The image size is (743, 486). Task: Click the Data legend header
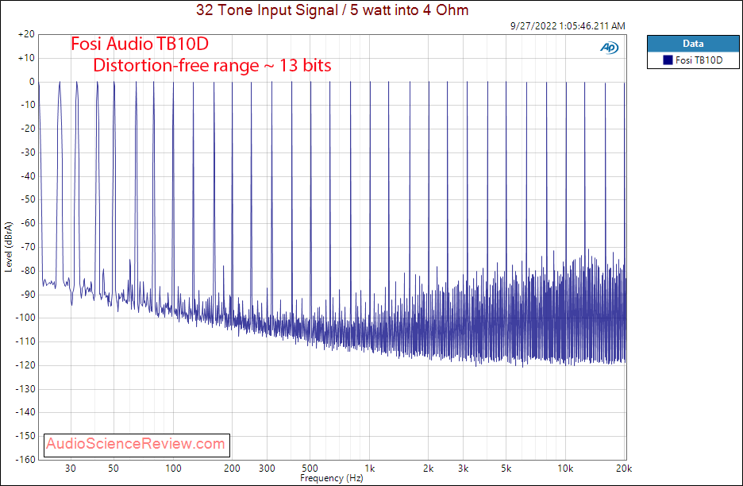(693, 44)
